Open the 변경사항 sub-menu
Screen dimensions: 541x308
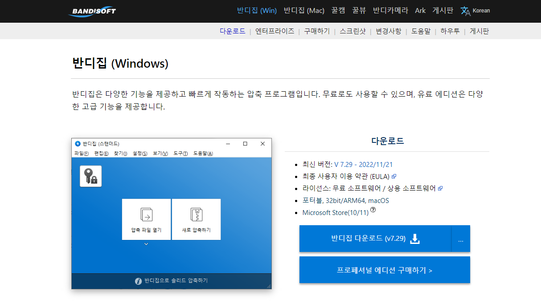(x=389, y=31)
